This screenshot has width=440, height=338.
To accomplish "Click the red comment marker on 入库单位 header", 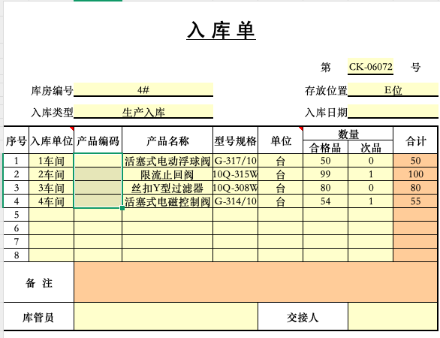I will (x=72, y=128).
